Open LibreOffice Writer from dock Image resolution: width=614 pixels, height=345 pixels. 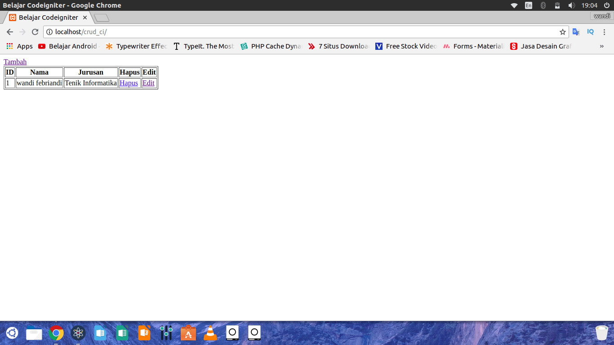pos(100,333)
